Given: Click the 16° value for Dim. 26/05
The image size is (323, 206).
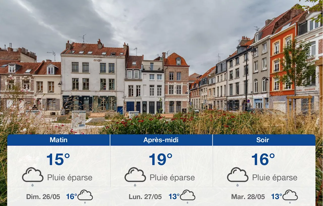Looking at the screenshot, I should [x=72, y=197].
